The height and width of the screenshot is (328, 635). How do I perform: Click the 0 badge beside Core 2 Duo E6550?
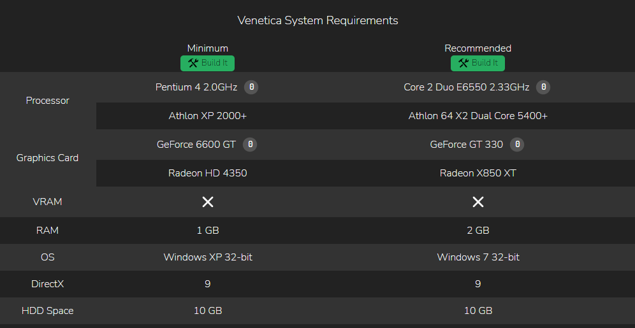pyautogui.click(x=543, y=87)
